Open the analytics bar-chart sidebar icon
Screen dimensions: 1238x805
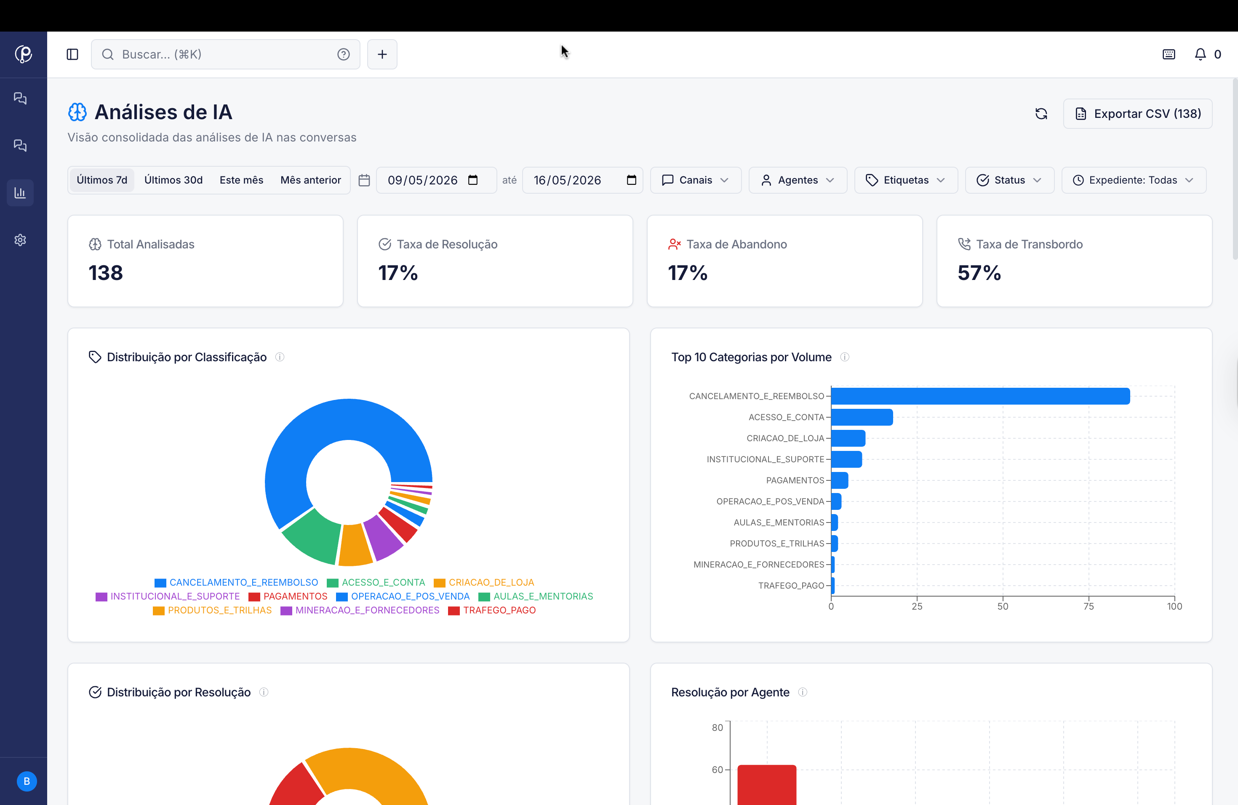pos(20,192)
